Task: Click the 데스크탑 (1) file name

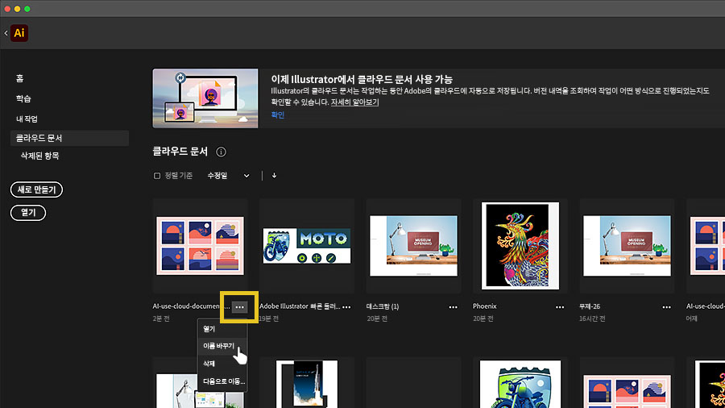Action: 383,306
